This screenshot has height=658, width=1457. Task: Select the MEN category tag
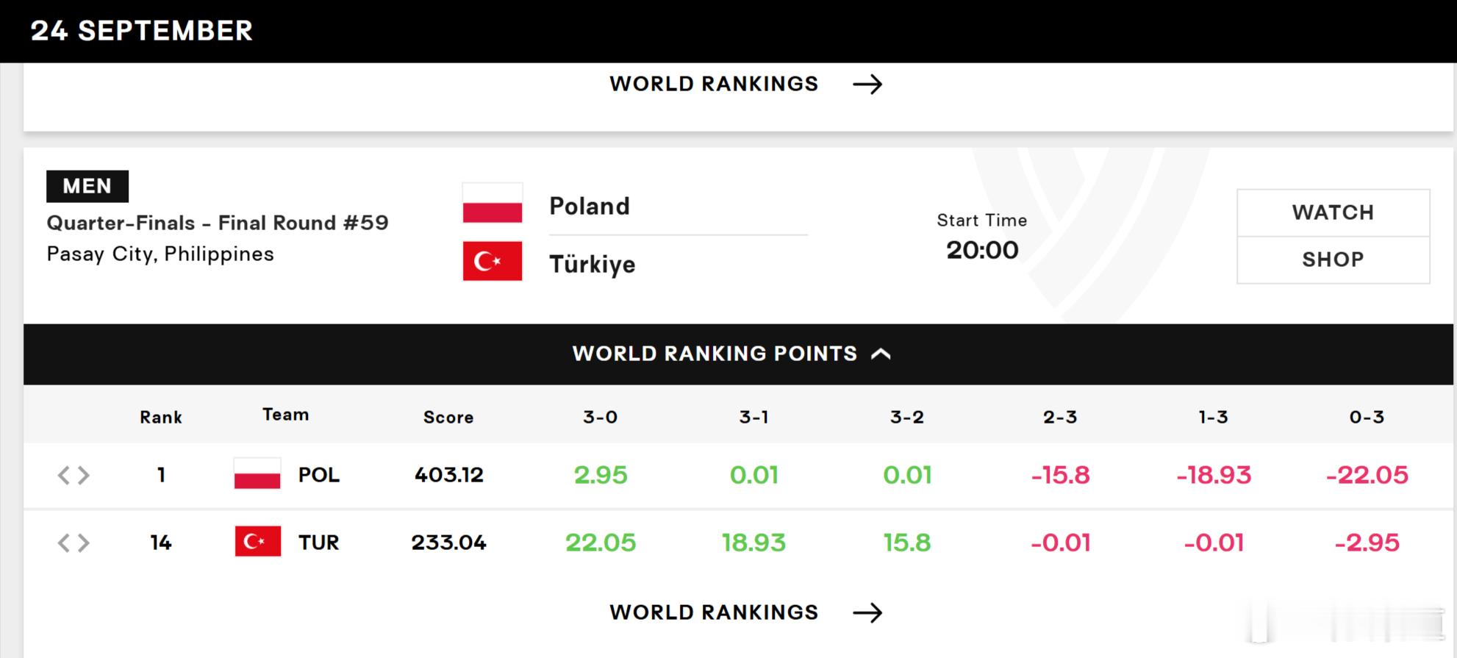tap(87, 186)
